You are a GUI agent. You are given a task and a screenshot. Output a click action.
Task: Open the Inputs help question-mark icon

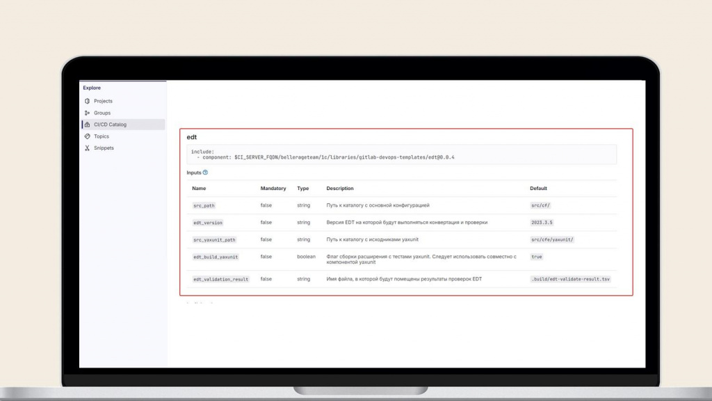pyautogui.click(x=205, y=173)
